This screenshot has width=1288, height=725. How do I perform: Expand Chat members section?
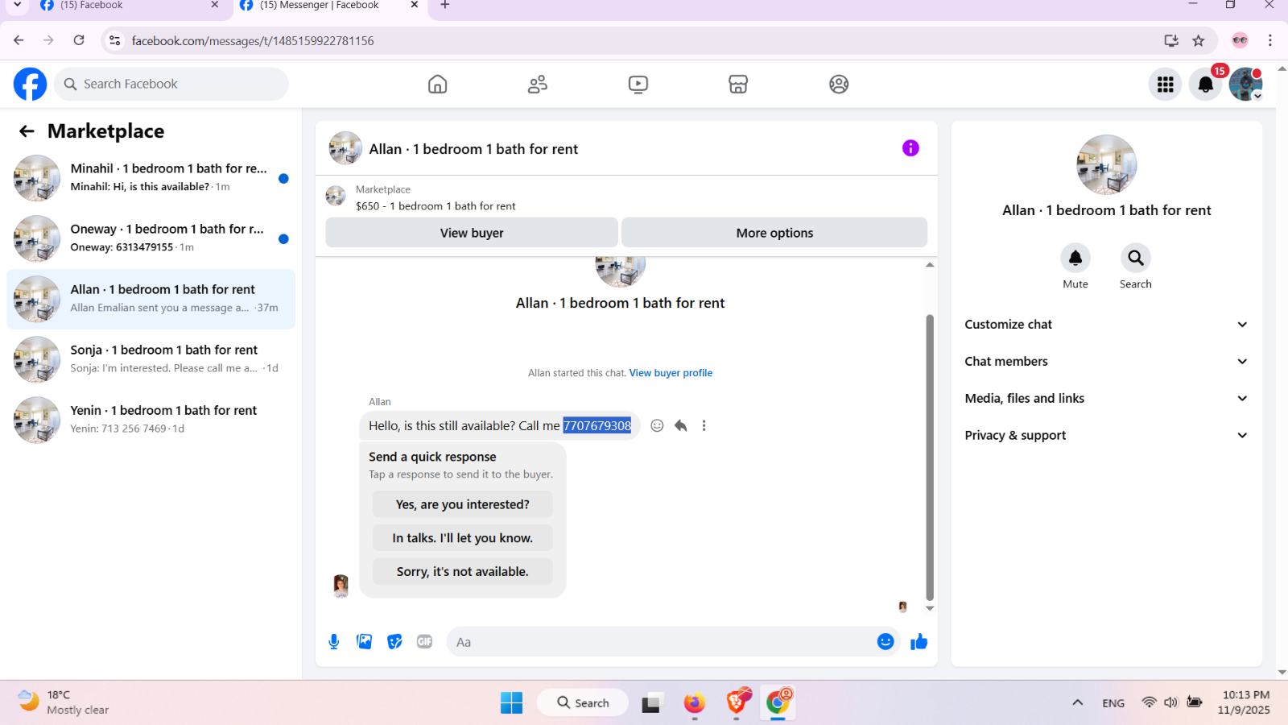(1106, 362)
